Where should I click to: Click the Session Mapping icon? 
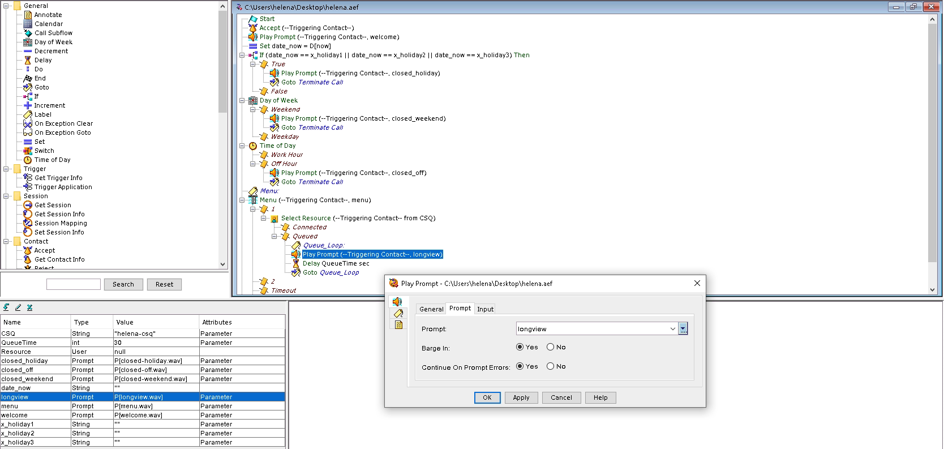(28, 223)
